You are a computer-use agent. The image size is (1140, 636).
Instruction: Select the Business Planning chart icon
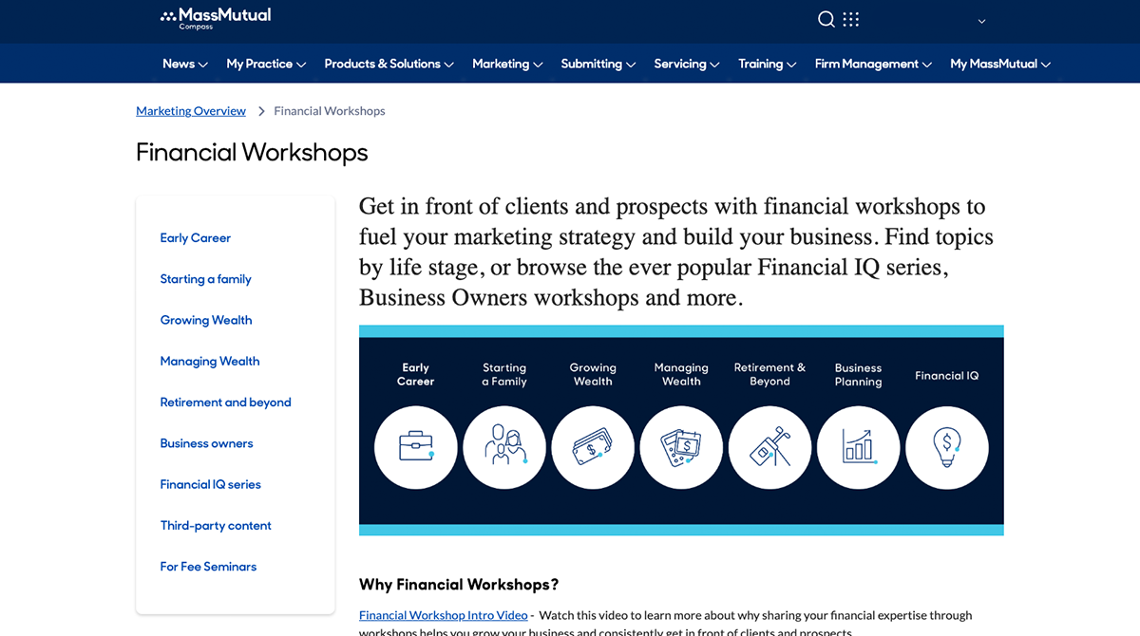point(858,447)
